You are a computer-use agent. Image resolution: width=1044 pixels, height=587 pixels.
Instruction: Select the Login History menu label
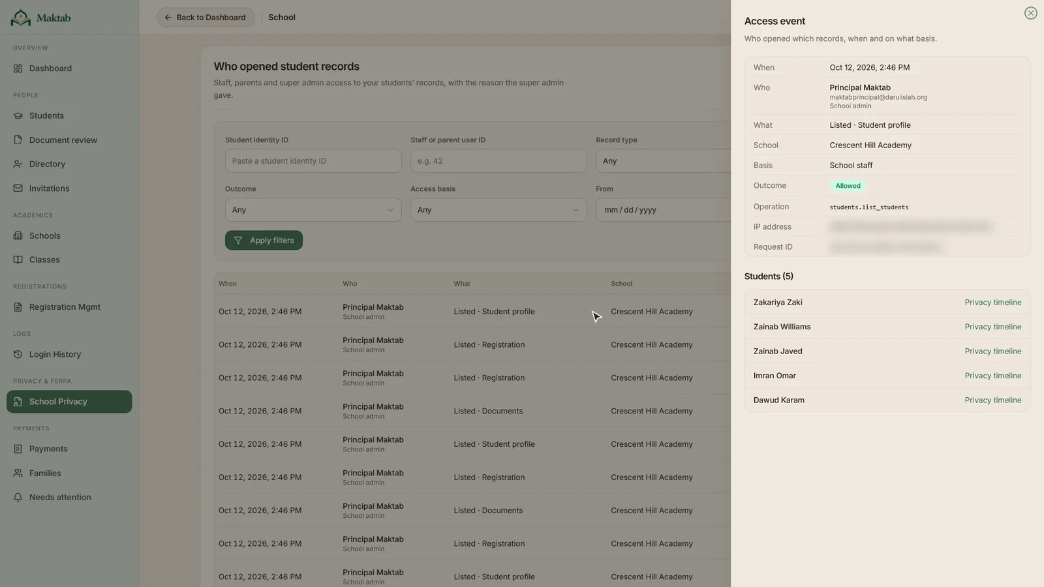(x=55, y=355)
